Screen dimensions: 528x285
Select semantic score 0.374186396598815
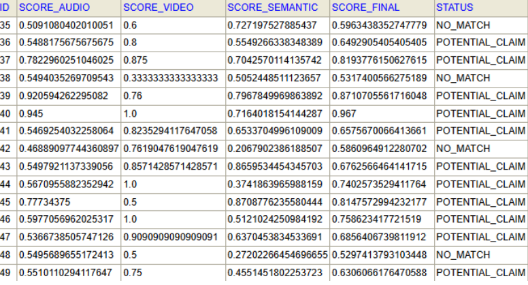(x=275, y=184)
